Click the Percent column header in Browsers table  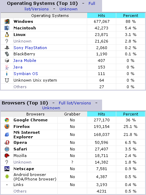click(130, 114)
